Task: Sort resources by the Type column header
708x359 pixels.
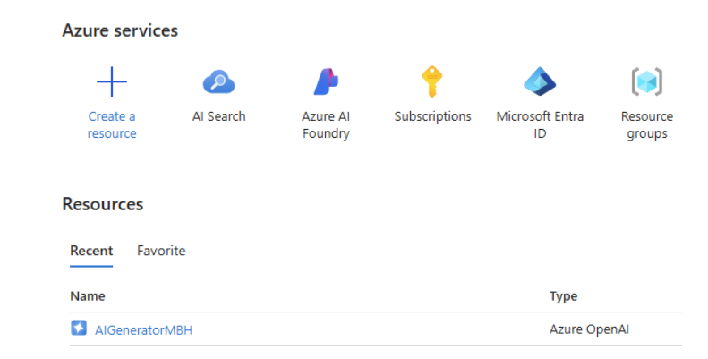Action: pyautogui.click(x=563, y=296)
